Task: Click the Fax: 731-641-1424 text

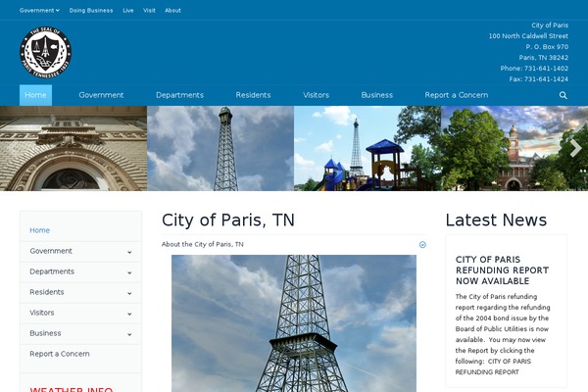Action: coord(539,79)
